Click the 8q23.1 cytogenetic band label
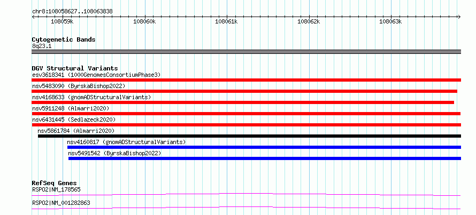 [42, 46]
